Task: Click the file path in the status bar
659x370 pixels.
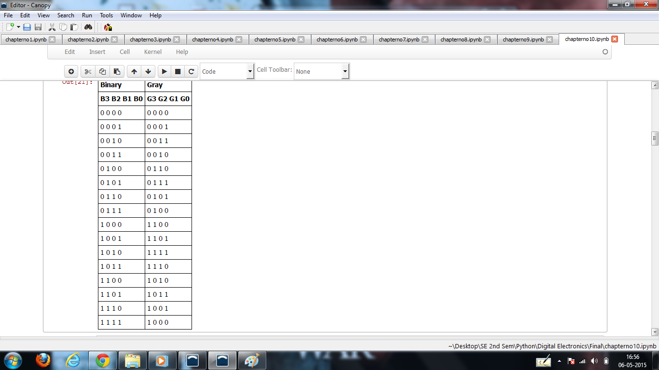Action: (x=552, y=346)
